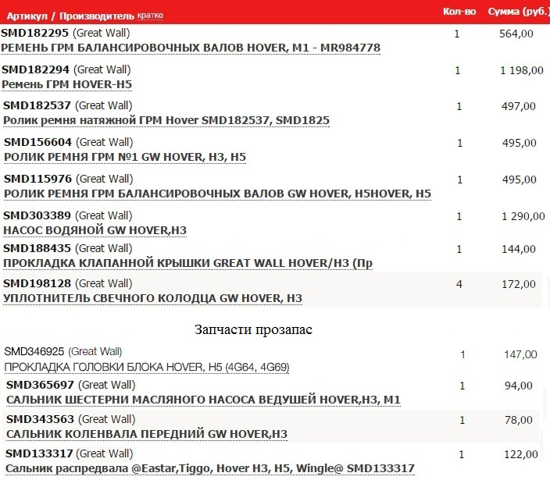Image resolution: width=550 pixels, height=480 pixels.
Task: Click the price 144,00
Action: [x=519, y=250]
